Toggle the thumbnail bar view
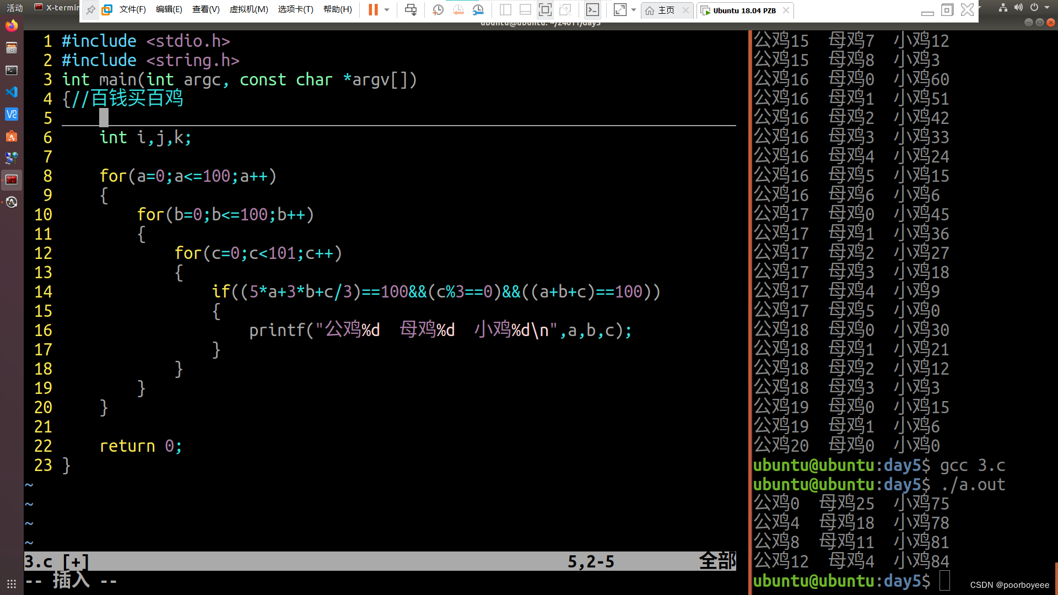This screenshot has height=595, width=1058. 525,10
